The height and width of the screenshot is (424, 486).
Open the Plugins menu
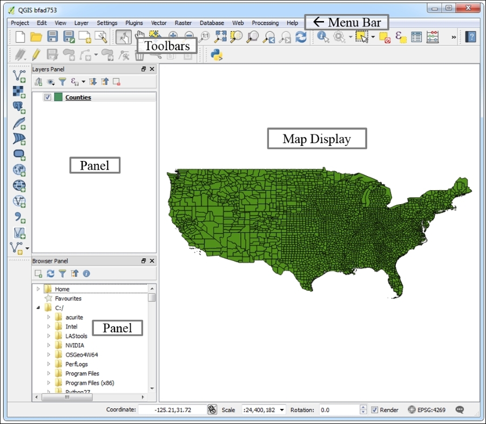(x=134, y=23)
